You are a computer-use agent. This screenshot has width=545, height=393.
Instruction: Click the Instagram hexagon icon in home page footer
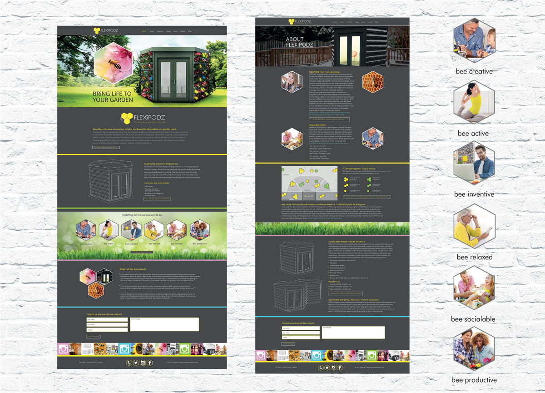click(x=143, y=363)
